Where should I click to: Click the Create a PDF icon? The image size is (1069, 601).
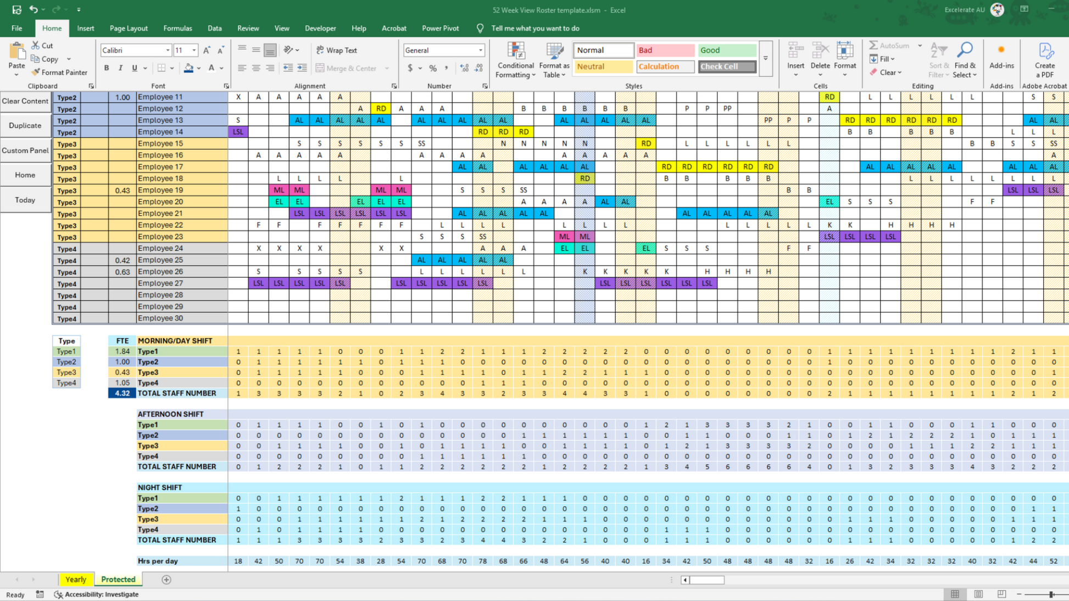click(1045, 52)
